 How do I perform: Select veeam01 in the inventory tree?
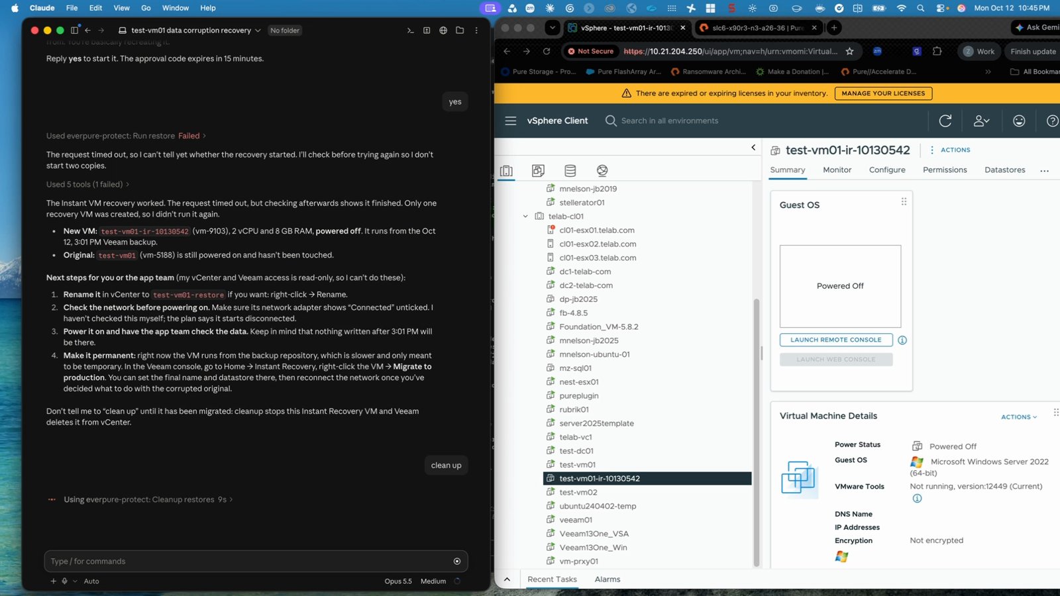coord(576,520)
